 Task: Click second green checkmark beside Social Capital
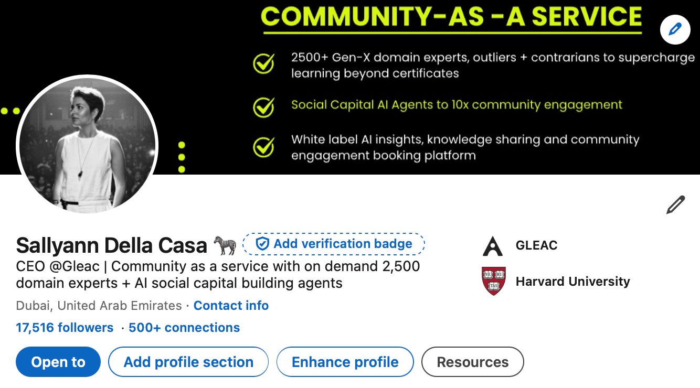[x=263, y=107]
